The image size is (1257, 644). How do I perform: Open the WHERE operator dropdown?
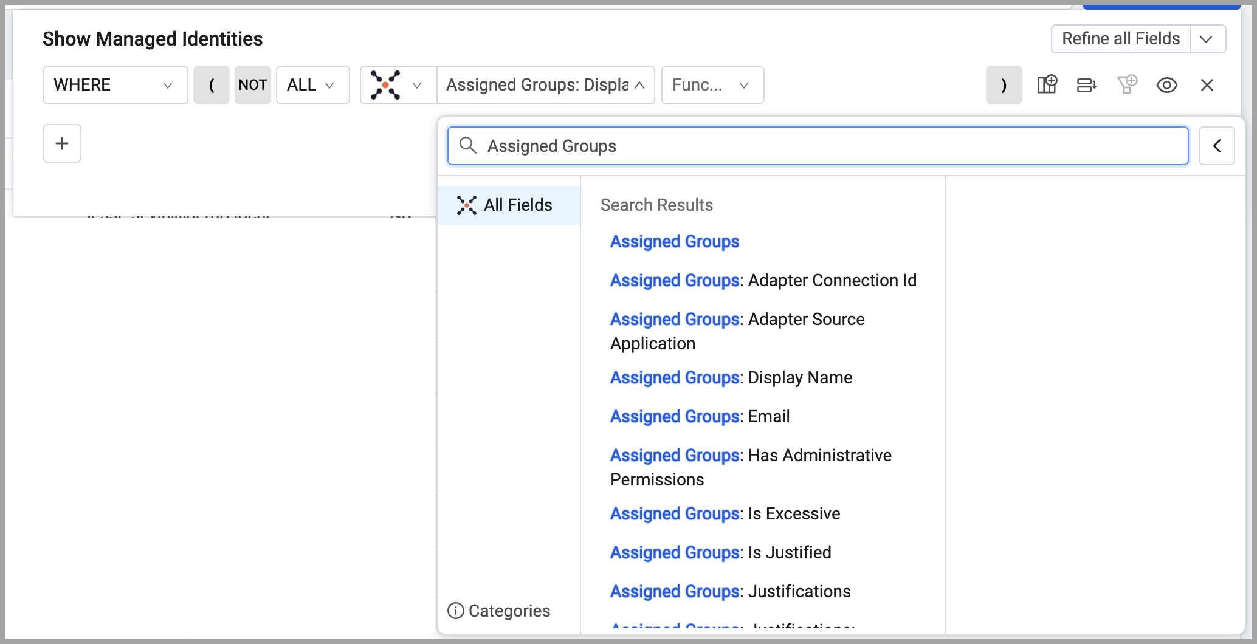click(115, 85)
